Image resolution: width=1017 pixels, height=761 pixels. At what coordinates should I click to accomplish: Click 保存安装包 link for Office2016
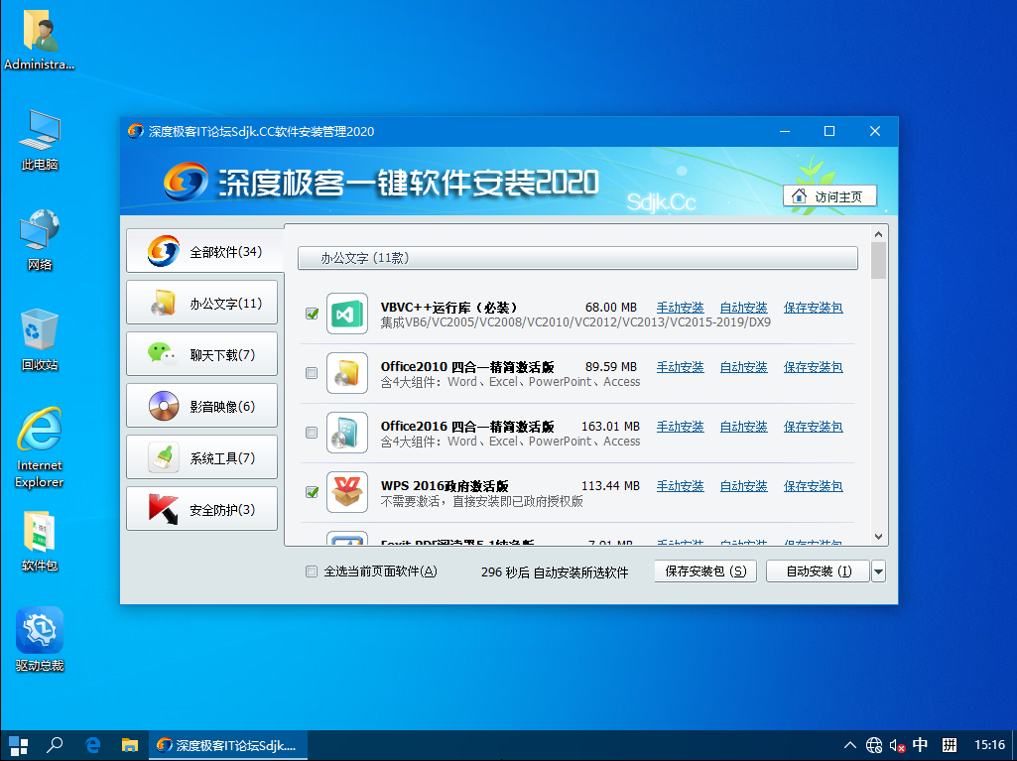[814, 427]
